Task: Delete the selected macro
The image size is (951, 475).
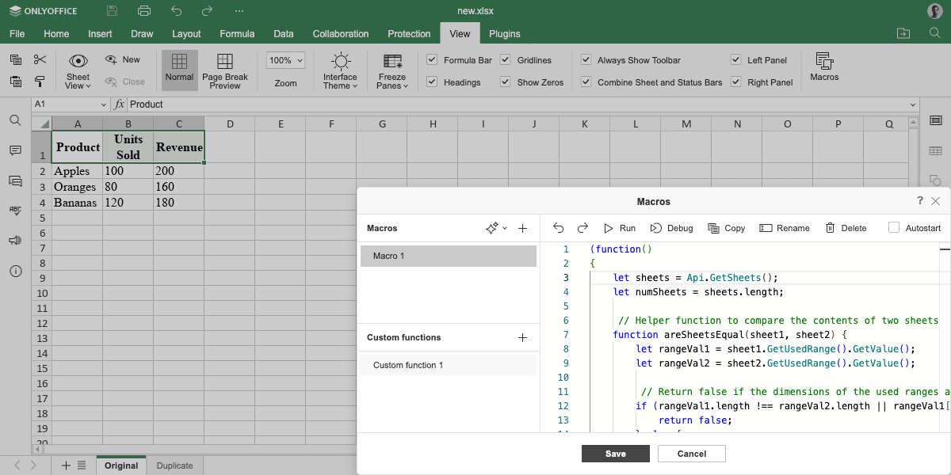Action: point(846,228)
